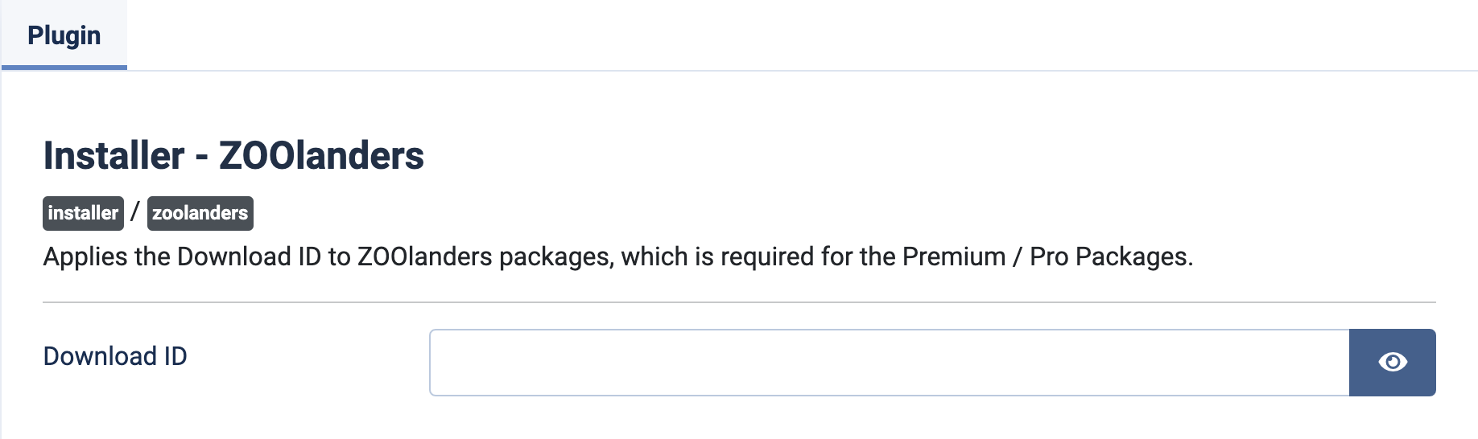Click the Download ID field label
Screen dimensions: 1478x439
point(115,356)
